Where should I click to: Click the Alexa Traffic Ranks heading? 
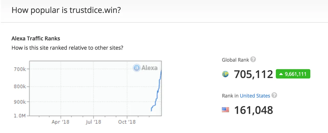pyautogui.click(x=36, y=39)
